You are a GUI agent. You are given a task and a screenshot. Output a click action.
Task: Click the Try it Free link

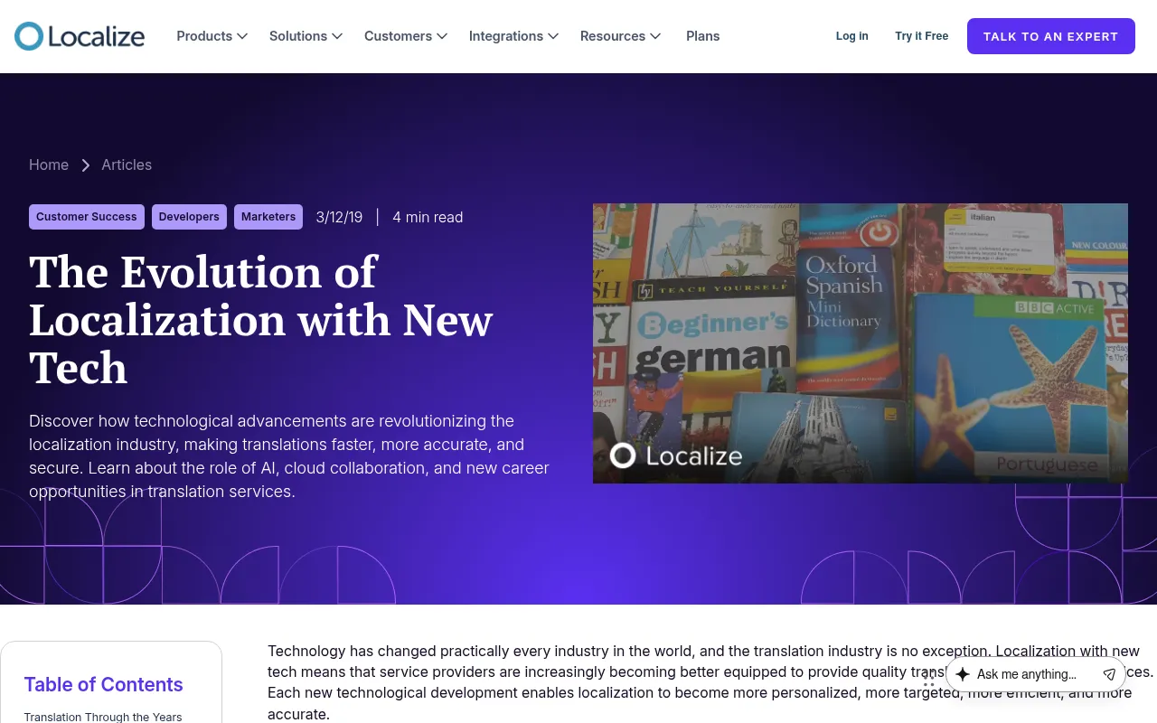pos(922,36)
